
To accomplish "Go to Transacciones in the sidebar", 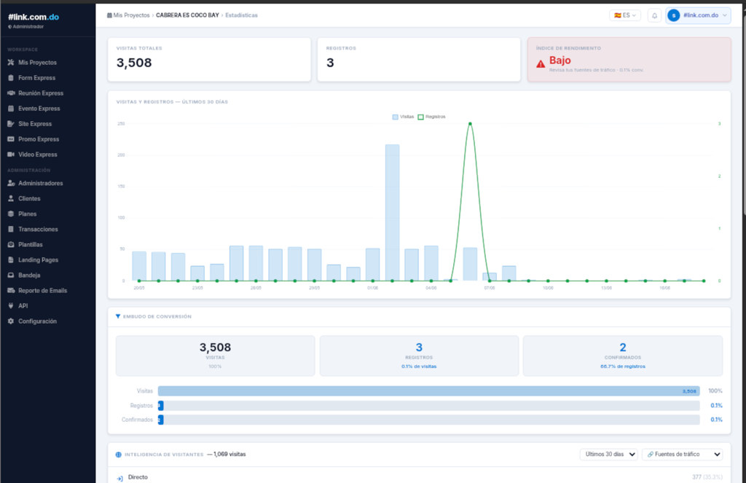I will 38,229.
